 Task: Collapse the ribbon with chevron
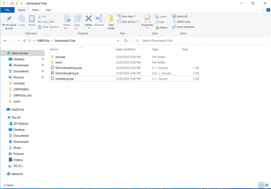(x=263, y=10)
